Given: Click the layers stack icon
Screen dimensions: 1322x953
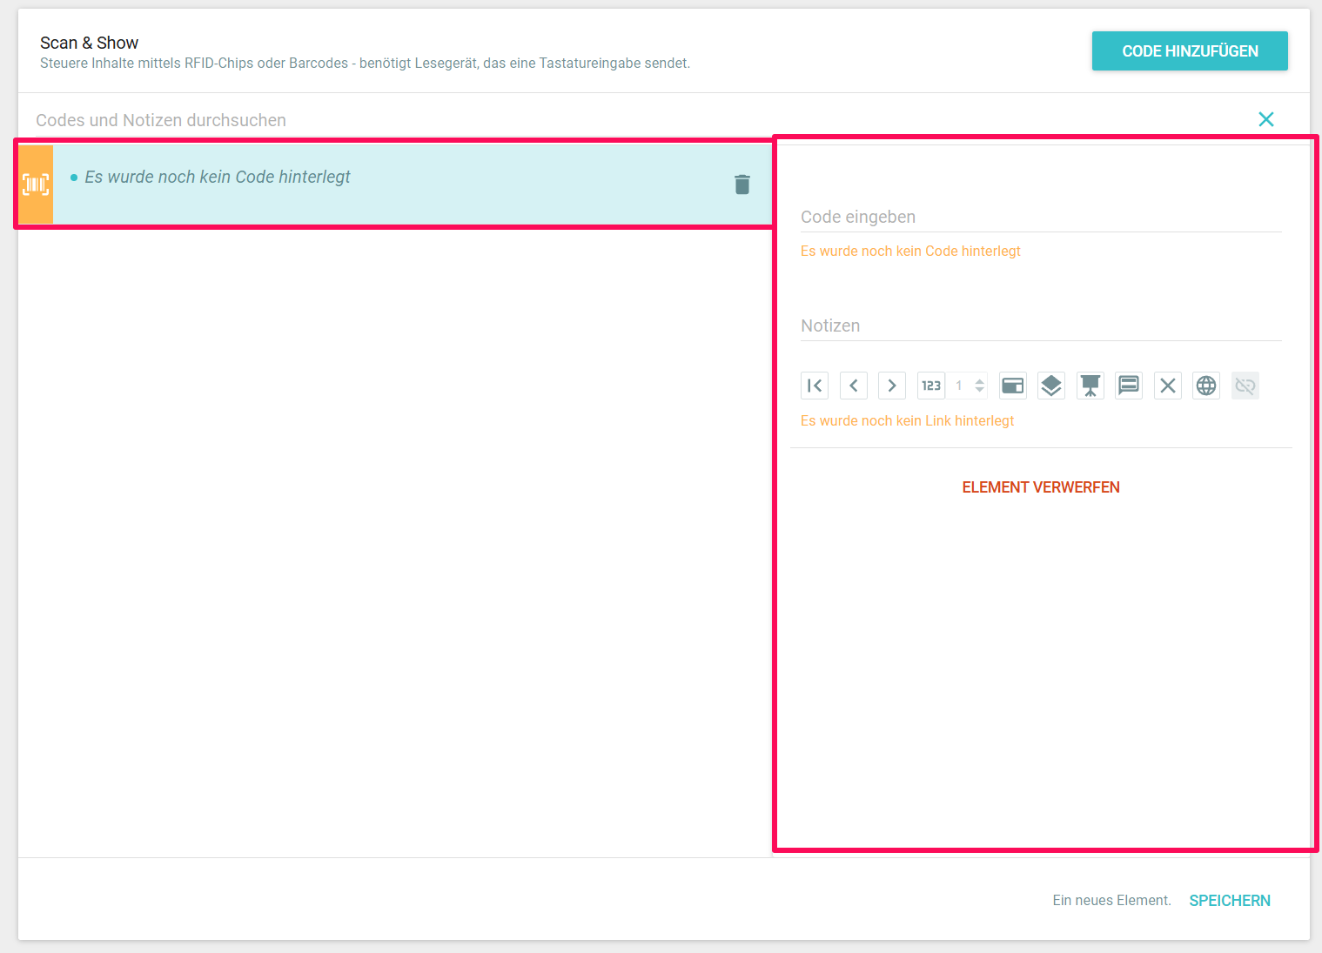Looking at the screenshot, I should coord(1051,386).
